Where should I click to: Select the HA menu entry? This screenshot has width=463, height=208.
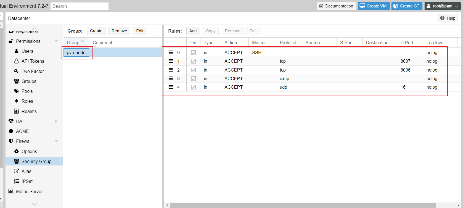click(19, 121)
